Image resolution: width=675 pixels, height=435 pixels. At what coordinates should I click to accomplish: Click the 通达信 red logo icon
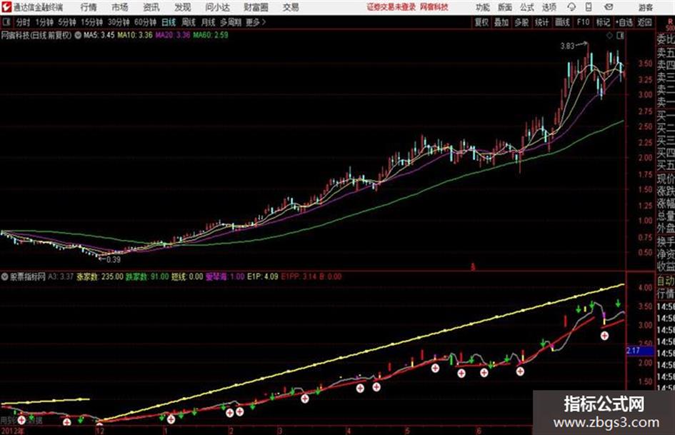coord(6,7)
